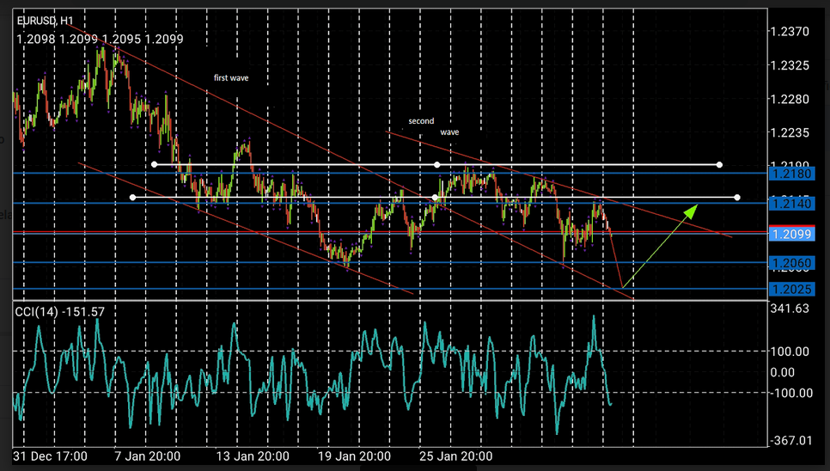Click right endpoint of lower white line
Viewport: 830px width, 471px height.
[x=738, y=199]
